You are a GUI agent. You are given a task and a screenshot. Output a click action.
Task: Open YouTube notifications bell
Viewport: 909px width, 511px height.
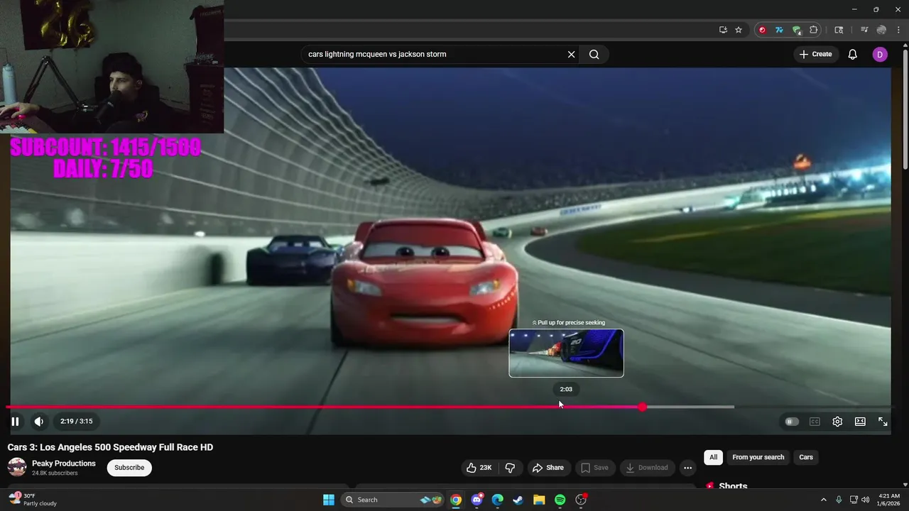853,55
